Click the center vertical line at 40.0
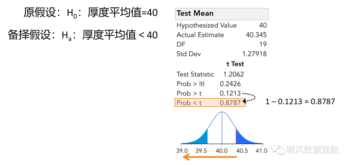The image size is (350, 165). click(222, 128)
